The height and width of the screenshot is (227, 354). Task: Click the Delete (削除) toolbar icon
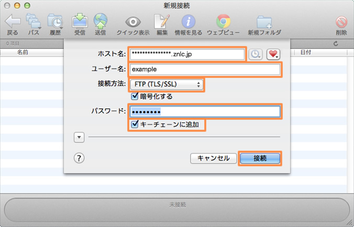pos(341,22)
